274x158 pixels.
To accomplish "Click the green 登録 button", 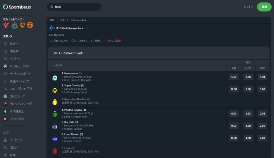I will pos(264,7).
